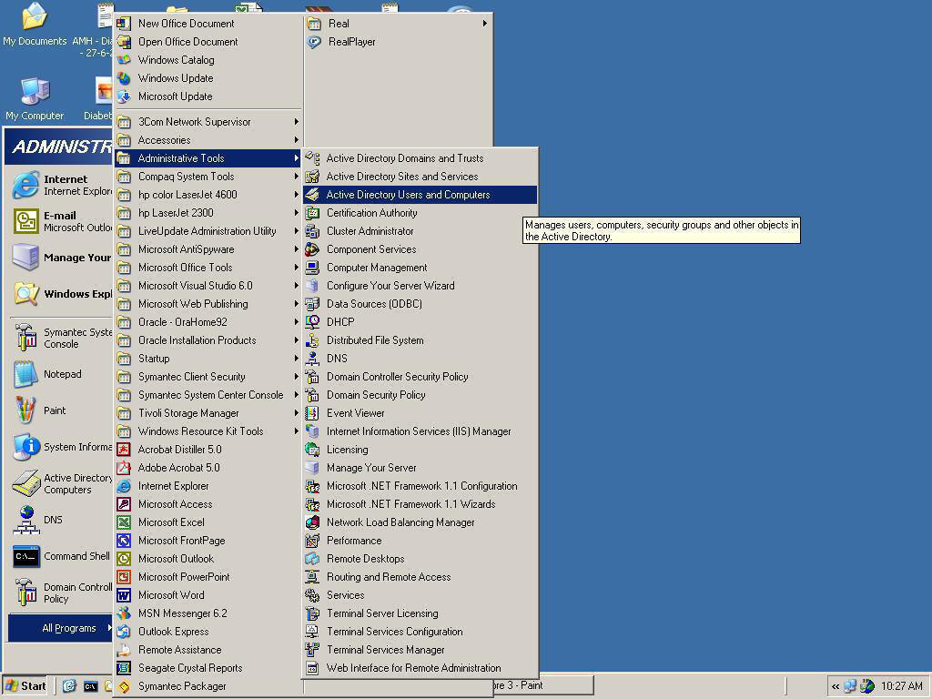The image size is (932, 699).
Task: Click the Symantec Packager icon
Action: pyautogui.click(x=124, y=686)
